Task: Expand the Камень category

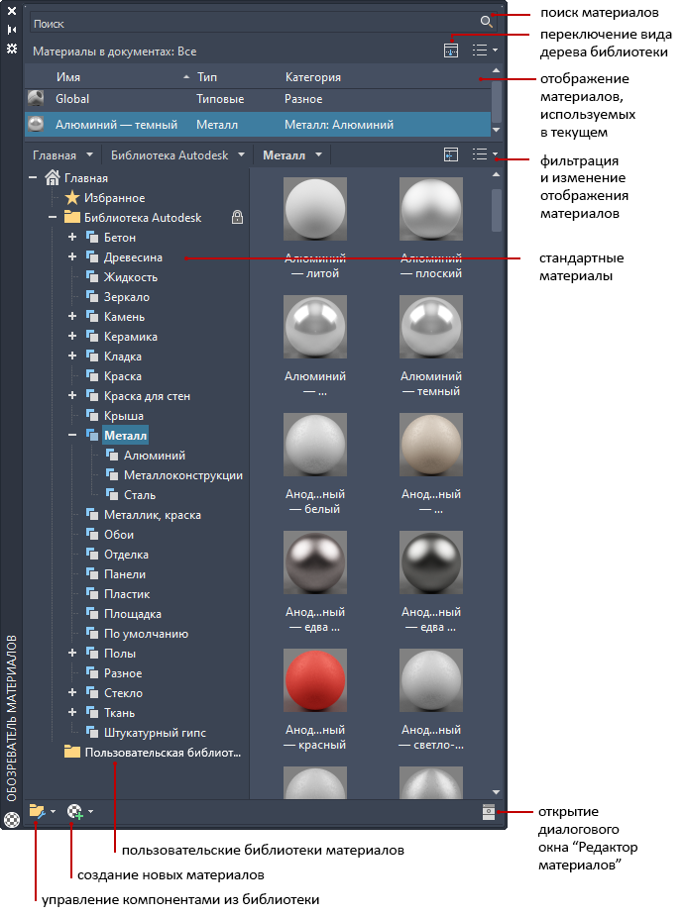Action: pos(72,316)
